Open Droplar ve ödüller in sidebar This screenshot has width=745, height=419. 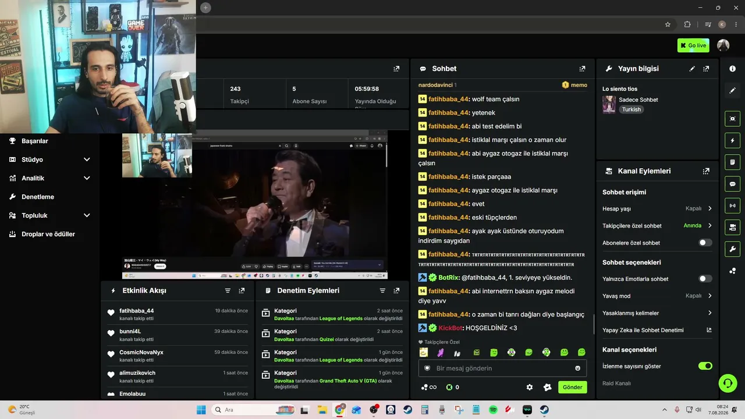pos(49,234)
